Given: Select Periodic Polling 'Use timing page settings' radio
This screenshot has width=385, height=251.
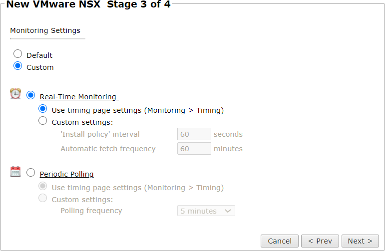Looking at the screenshot, I should click(x=43, y=186).
